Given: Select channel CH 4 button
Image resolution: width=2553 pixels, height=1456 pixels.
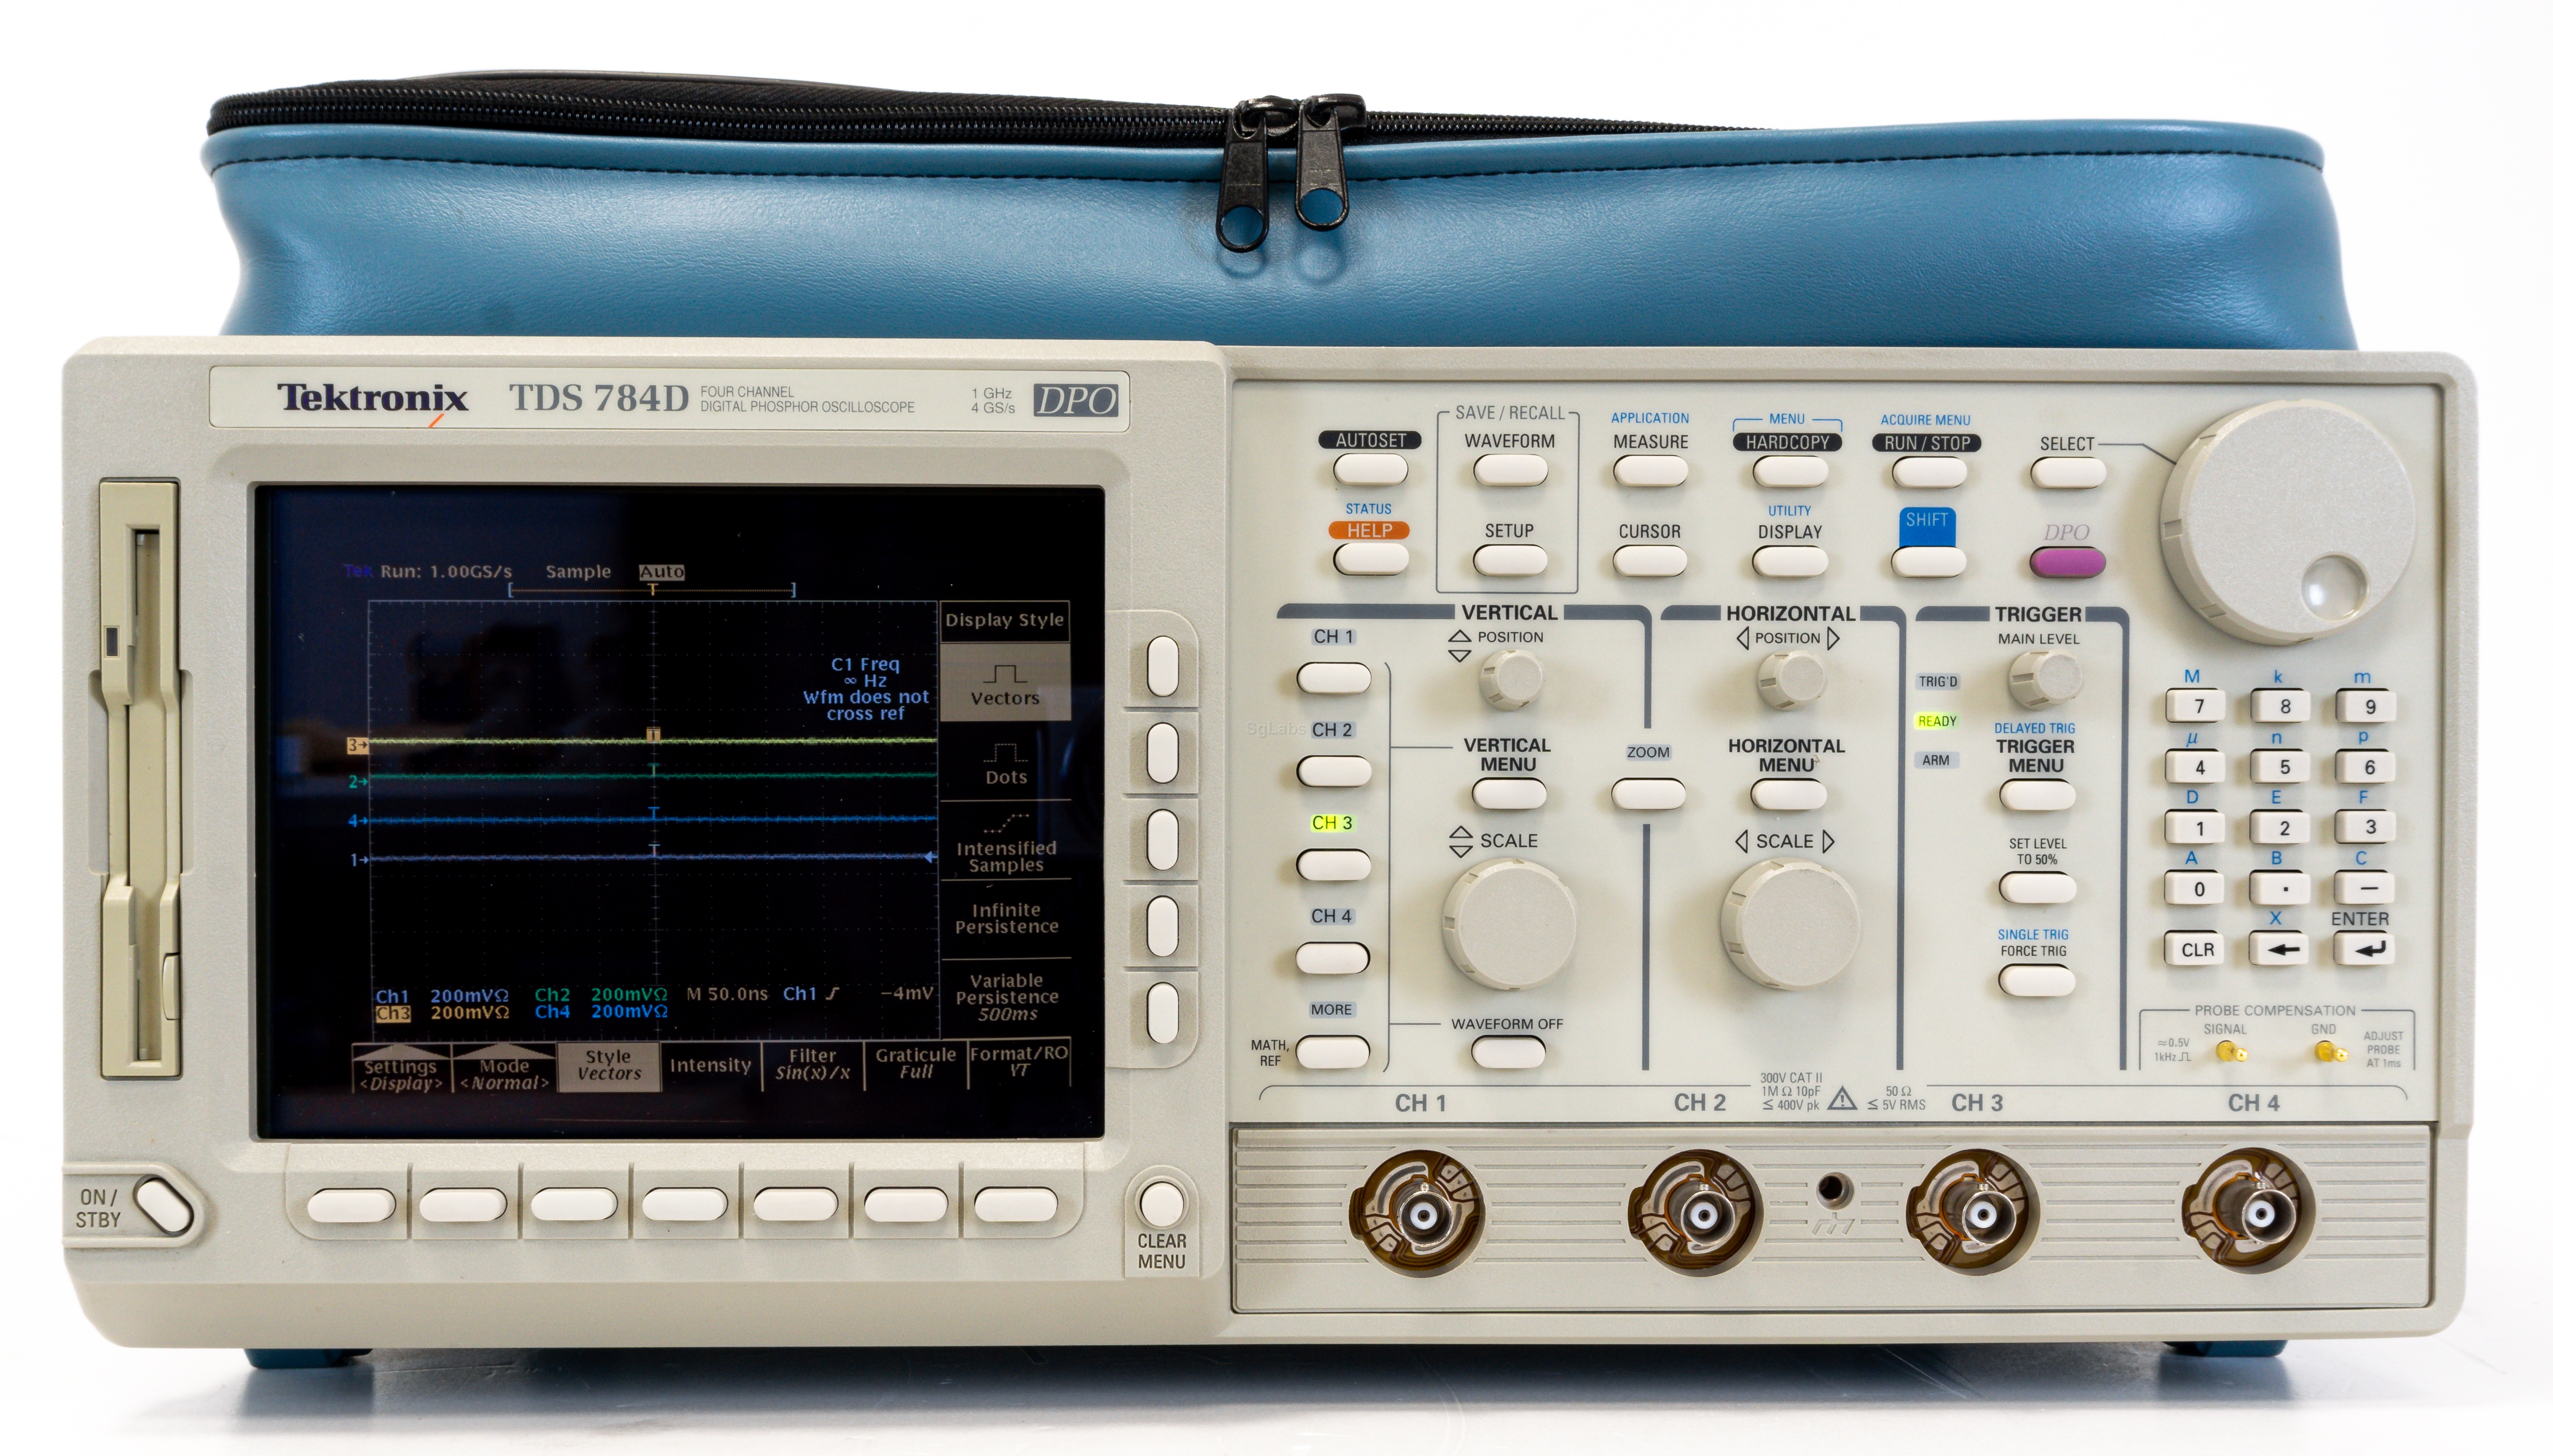Looking at the screenshot, I should click(x=1332, y=958).
